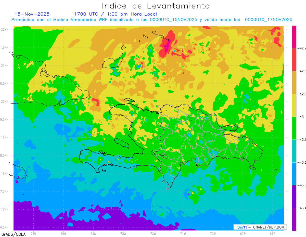Select the magenta swatch at the top of the colorbar

(x=294, y=37)
